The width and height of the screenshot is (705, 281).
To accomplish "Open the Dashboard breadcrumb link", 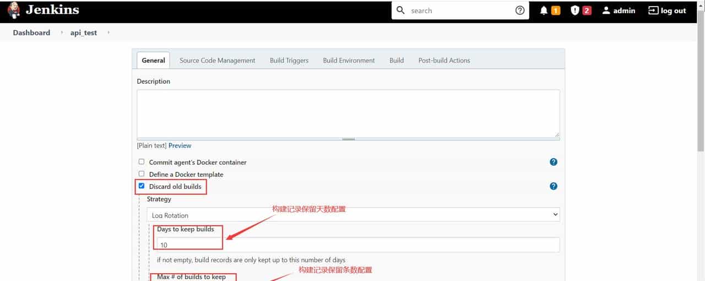I will [x=31, y=33].
